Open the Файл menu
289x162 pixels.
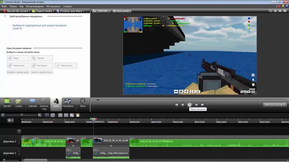tap(4, 6)
